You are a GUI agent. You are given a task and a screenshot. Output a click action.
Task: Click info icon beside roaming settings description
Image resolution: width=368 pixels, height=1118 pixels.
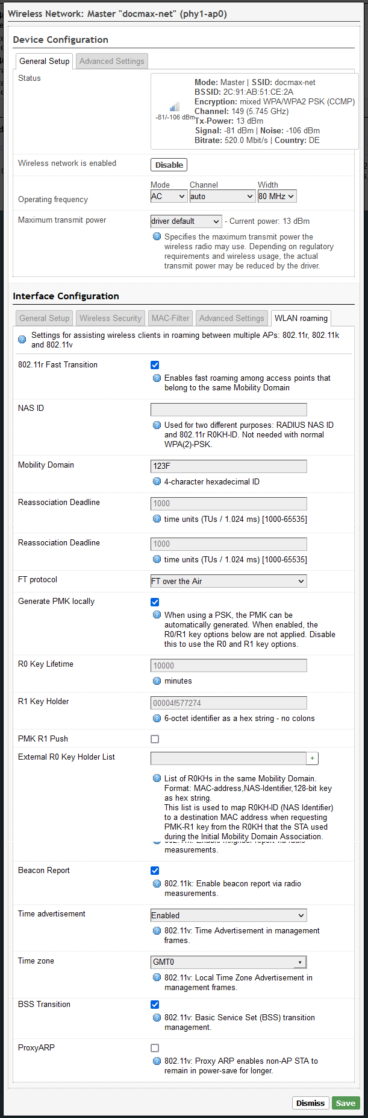tap(22, 339)
